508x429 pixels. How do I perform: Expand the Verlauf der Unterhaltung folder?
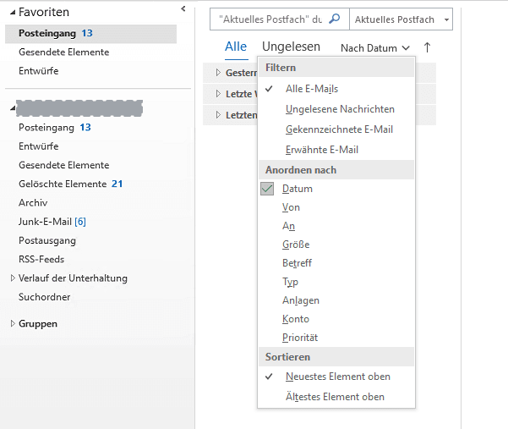(x=13, y=278)
